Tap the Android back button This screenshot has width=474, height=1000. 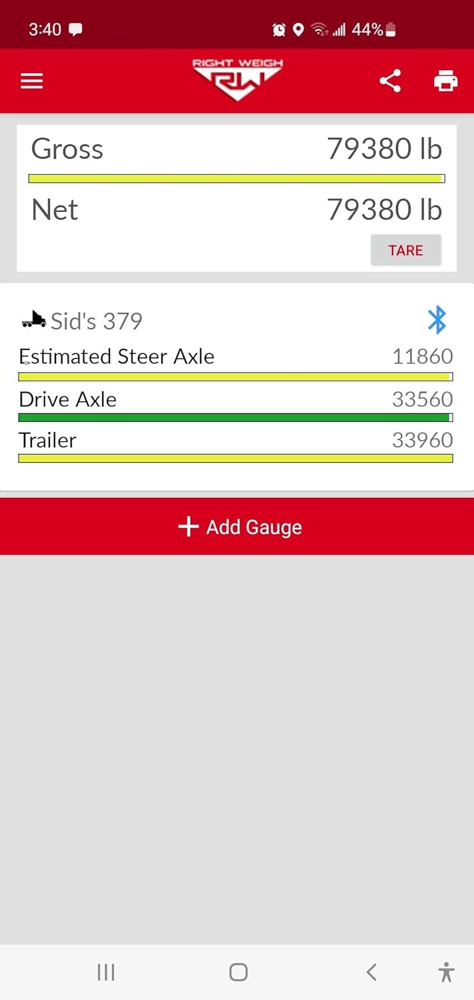(371, 972)
